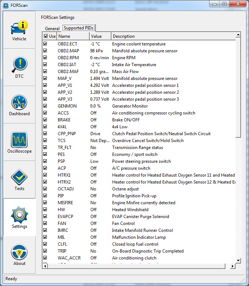Open the About section
Viewport: 249px width, 286px height.
[19, 255]
